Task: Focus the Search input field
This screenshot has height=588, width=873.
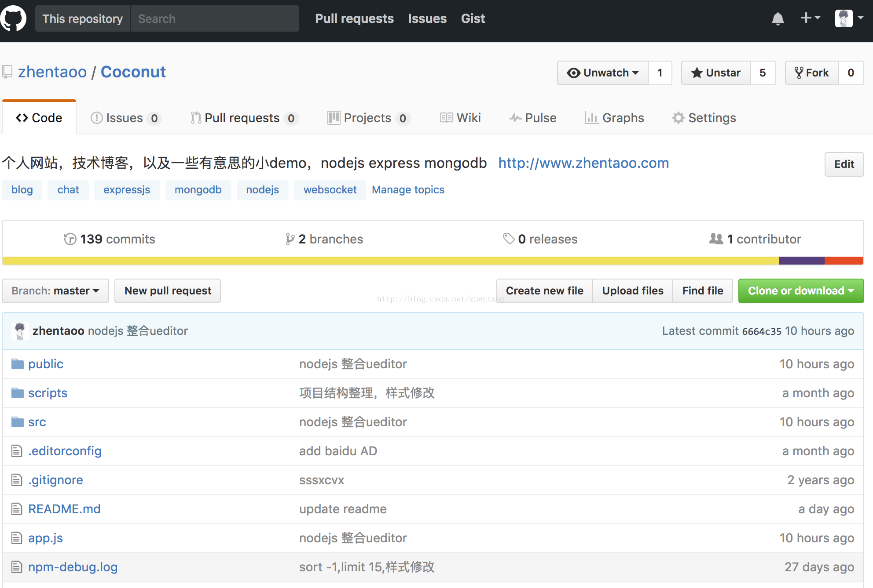Action: (215, 18)
